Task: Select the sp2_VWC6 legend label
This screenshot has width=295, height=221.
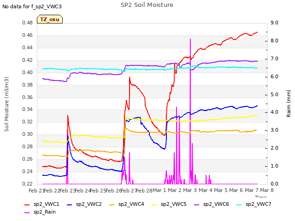Action: point(216,204)
